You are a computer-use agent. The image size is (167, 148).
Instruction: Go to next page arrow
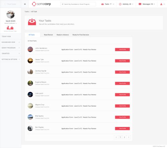click(x=129, y=137)
